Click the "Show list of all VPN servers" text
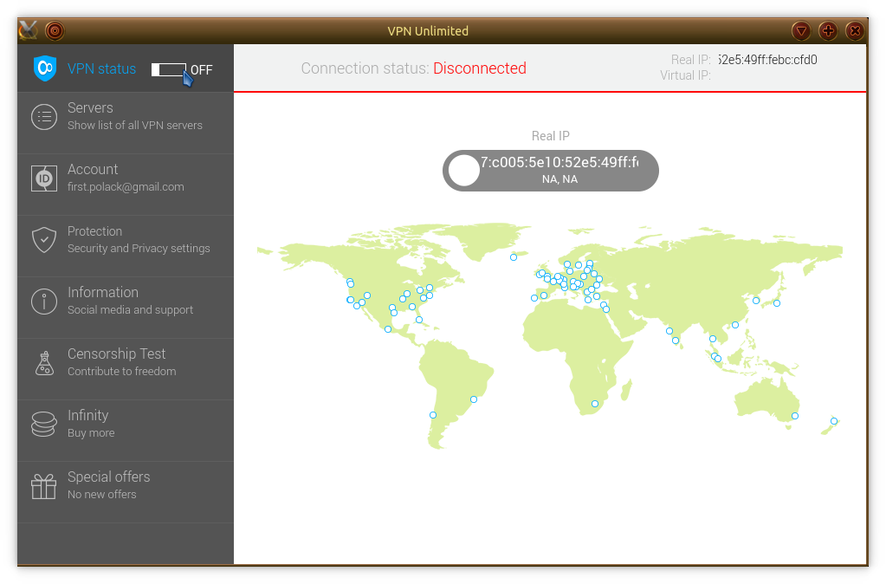This screenshot has height=584, width=886. [x=135, y=126]
